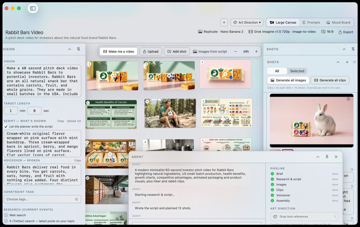
Task: Switch to the Large Canvas tab
Action: (x=283, y=23)
